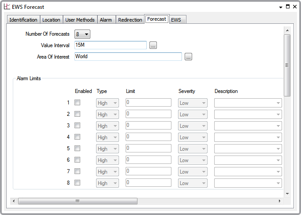The height and width of the screenshot is (215, 301).
Task: Click the Limit field for alarm limit 5
Action: coord(148,148)
